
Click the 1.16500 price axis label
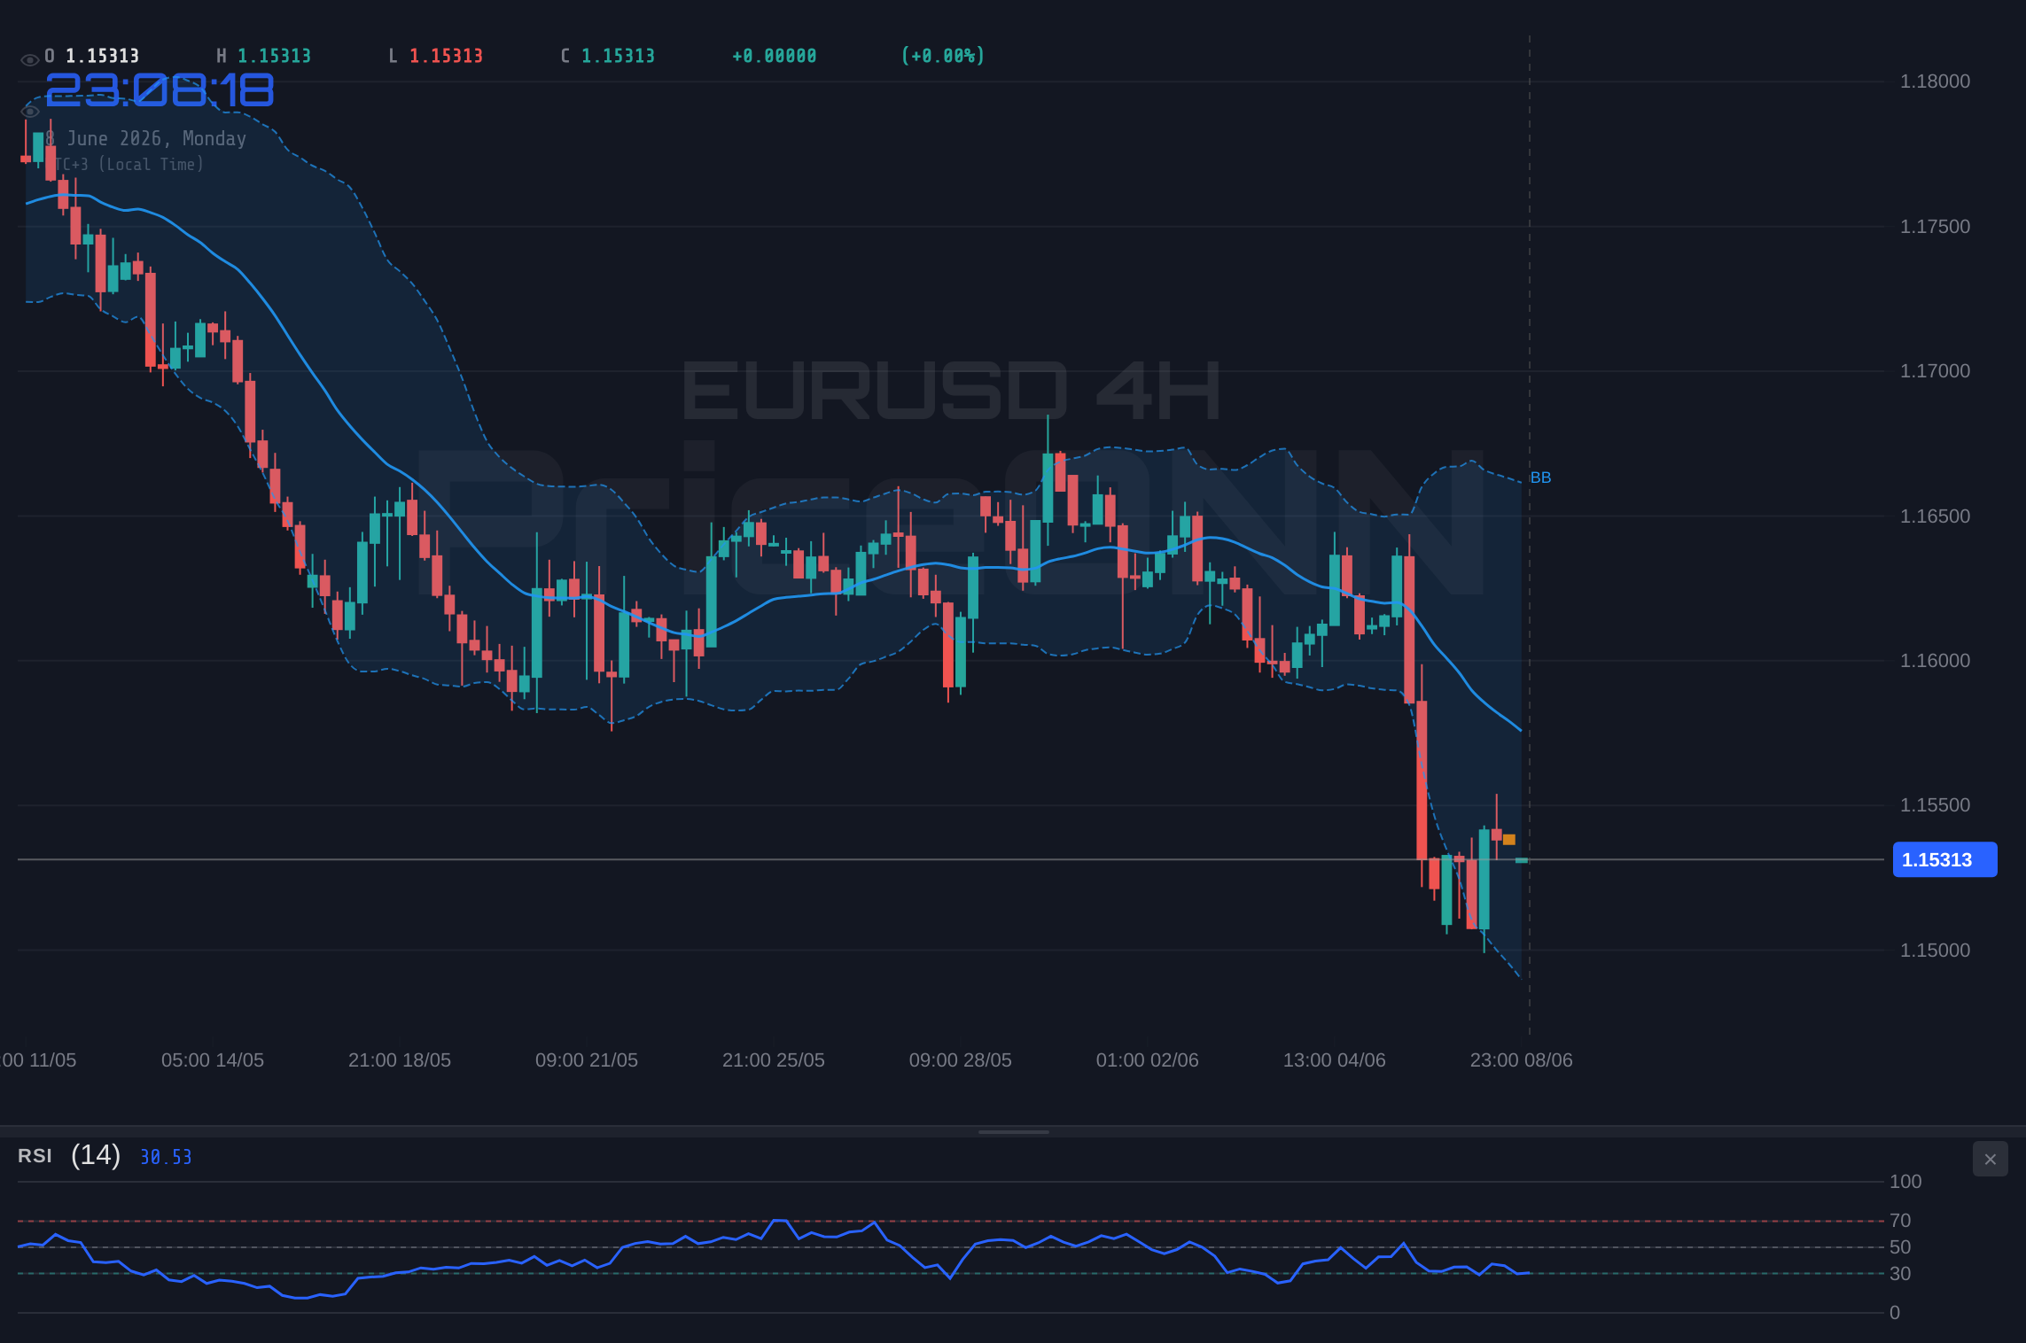[x=1935, y=516]
